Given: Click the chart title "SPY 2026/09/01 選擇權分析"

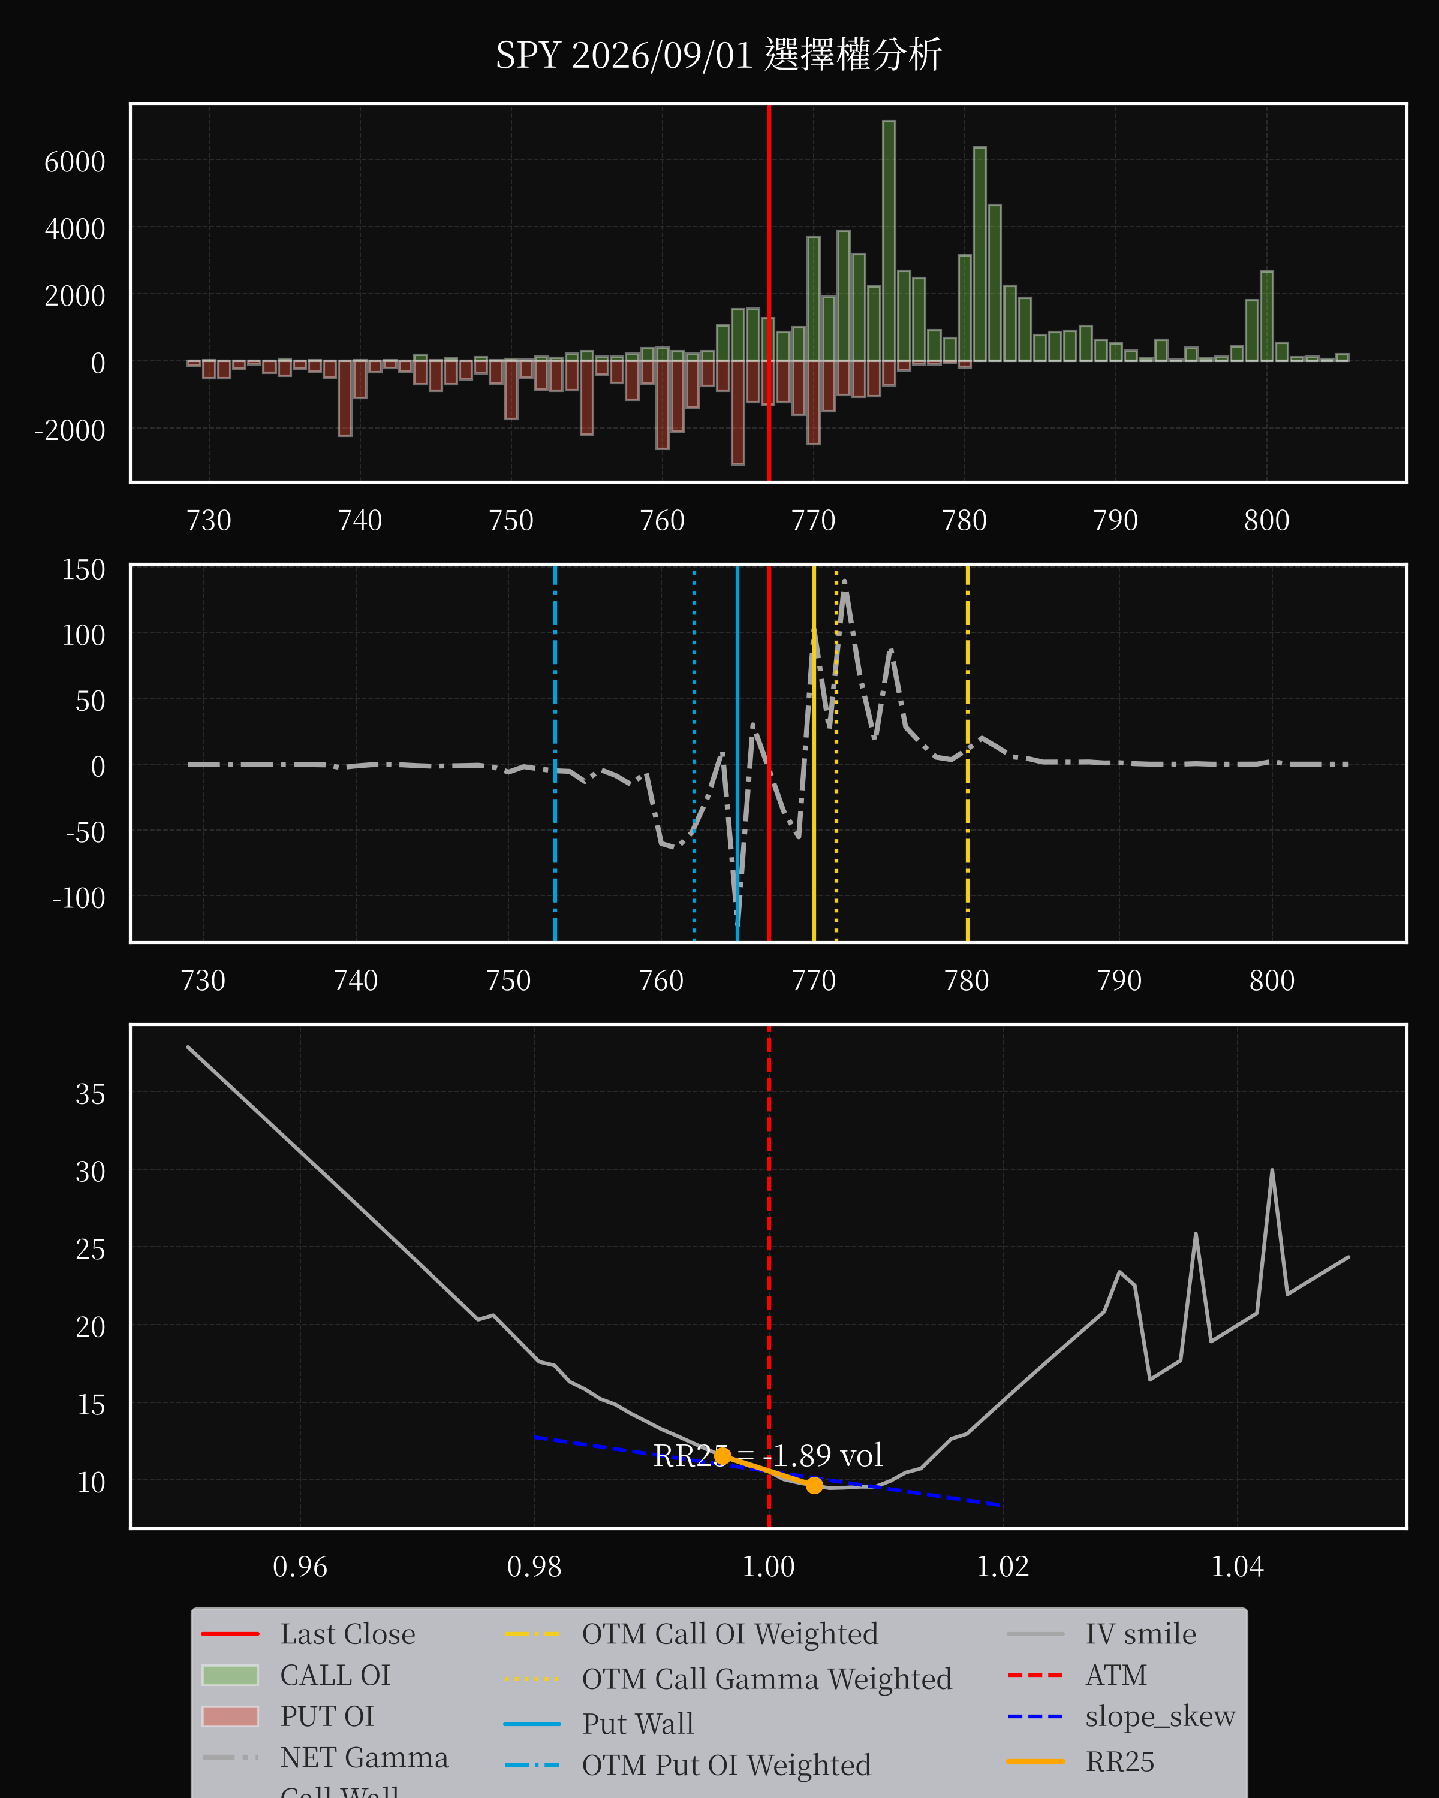Looking at the screenshot, I should pos(718,55).
